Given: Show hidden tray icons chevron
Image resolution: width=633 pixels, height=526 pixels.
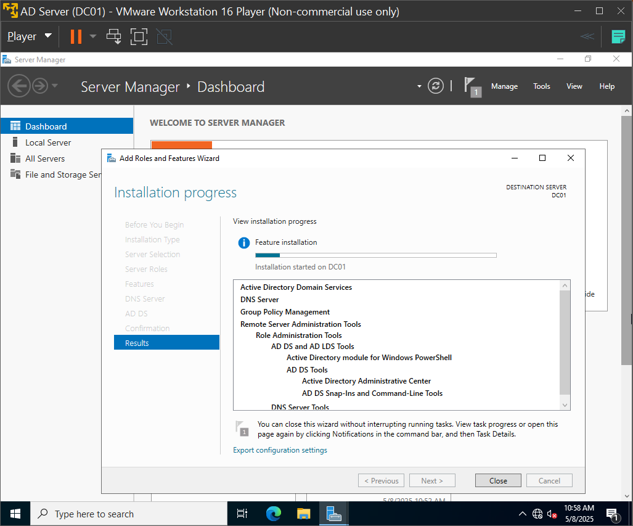Looking at the screenshot, I should [x=523, y=514].
